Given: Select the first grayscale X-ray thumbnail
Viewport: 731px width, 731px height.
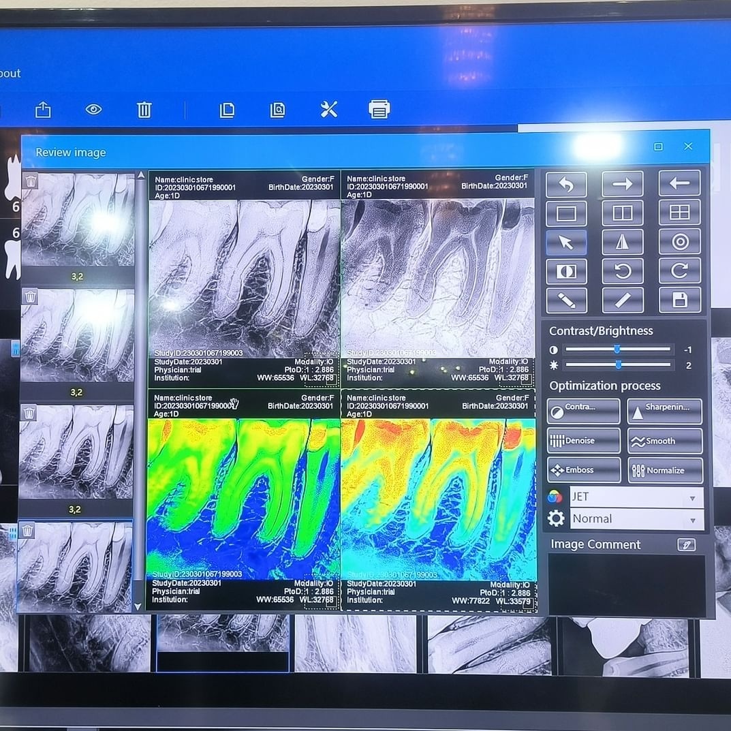Looking at the screenshot, I should [x=78, y=219].
